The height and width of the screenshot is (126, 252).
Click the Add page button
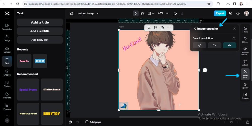tap(93, 122)
